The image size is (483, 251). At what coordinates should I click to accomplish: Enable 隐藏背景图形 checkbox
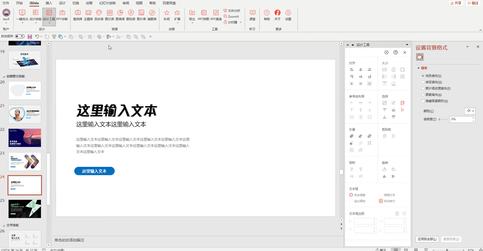423,100
